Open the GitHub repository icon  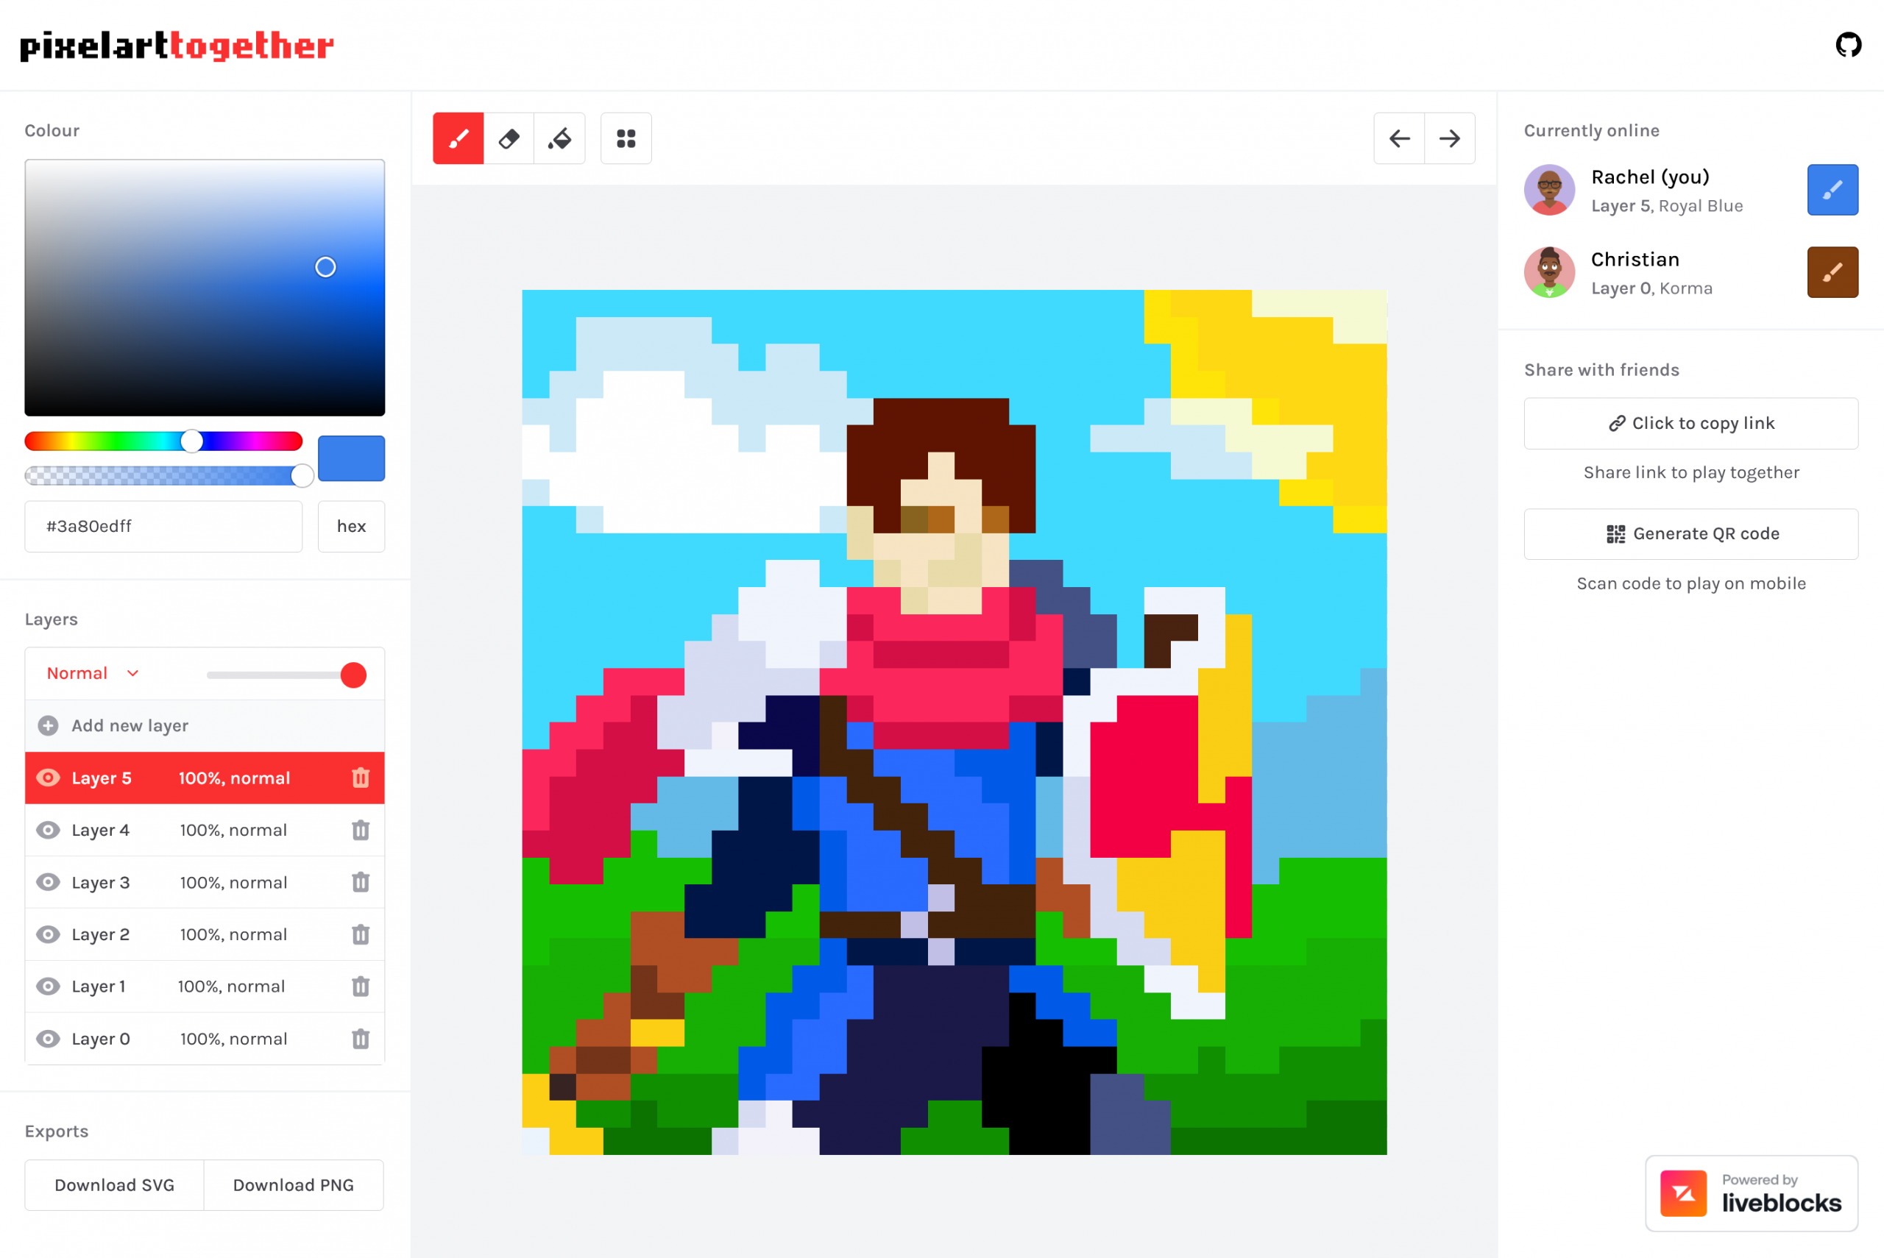pyautogui.click(x=1849, y=45)
